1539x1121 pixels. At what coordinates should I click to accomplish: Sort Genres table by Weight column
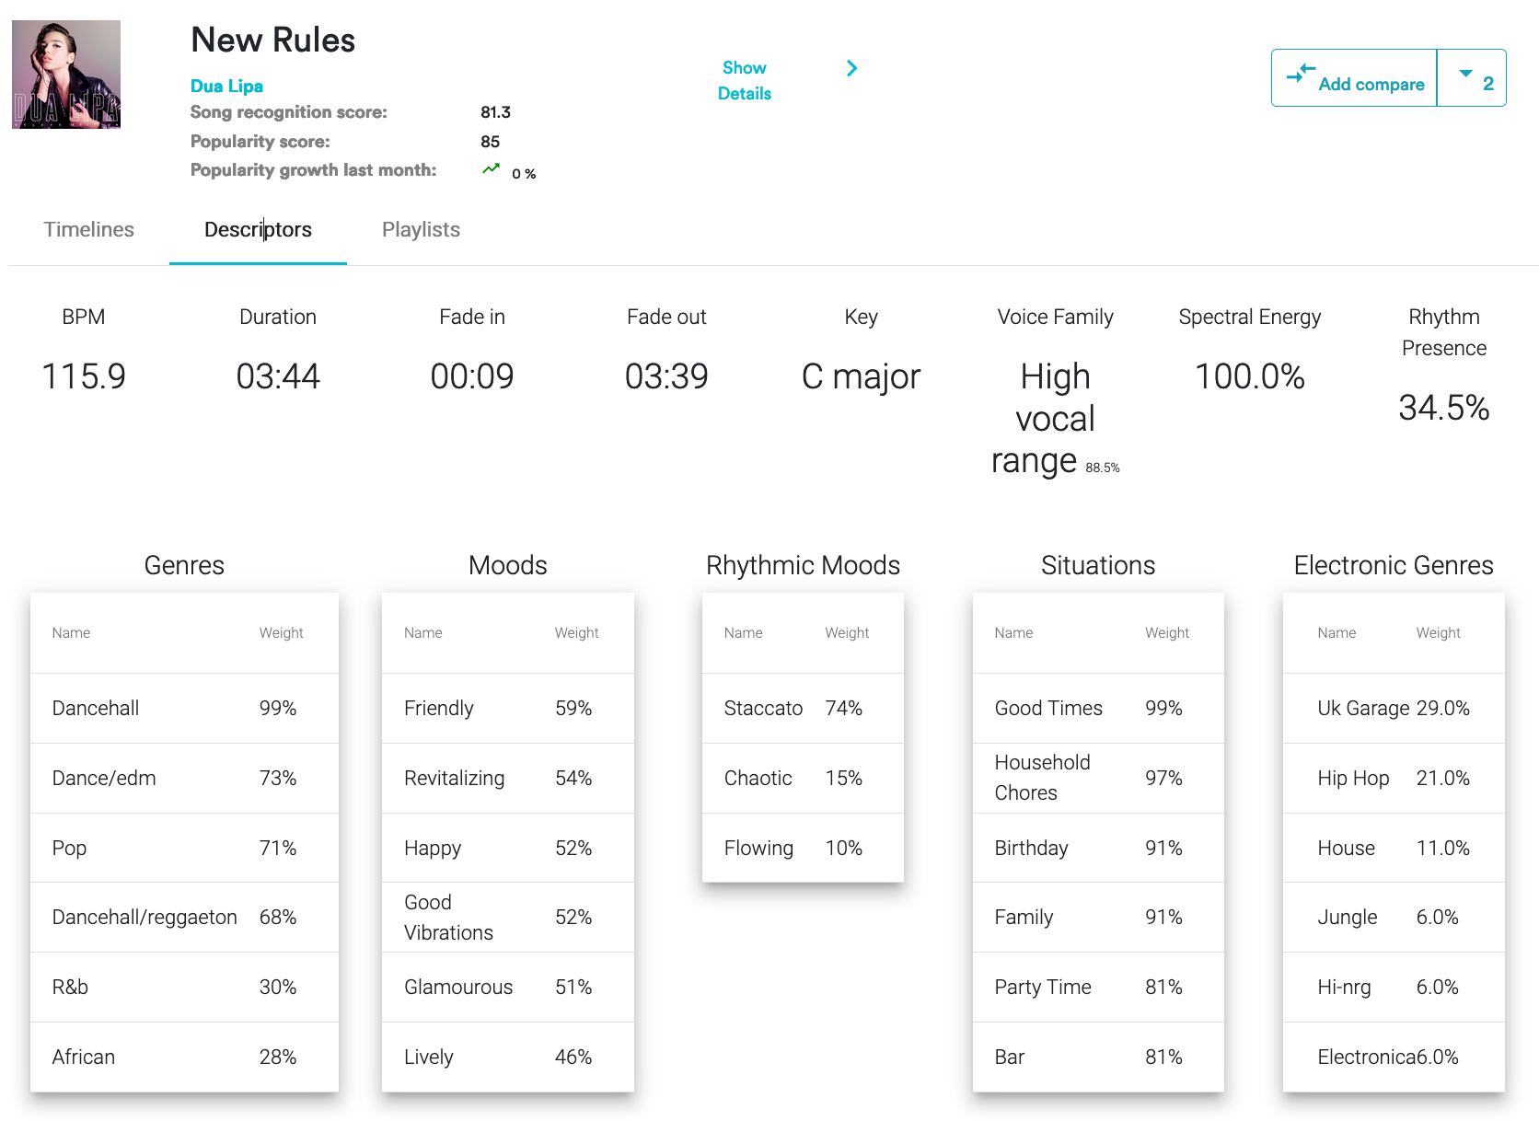pyautogui.click(x=281, y=633)
